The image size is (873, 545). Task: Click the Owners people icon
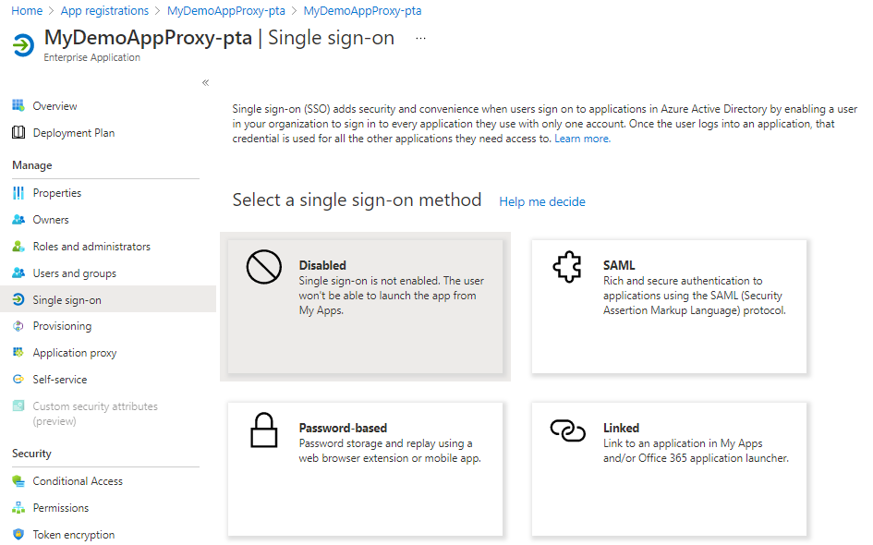(18, 220)
